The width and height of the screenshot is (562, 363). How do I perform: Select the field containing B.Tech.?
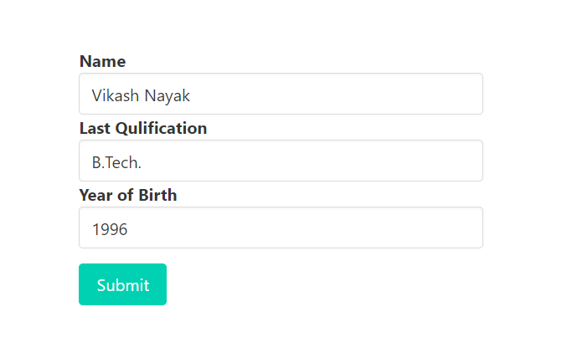(x=281, y=161)
